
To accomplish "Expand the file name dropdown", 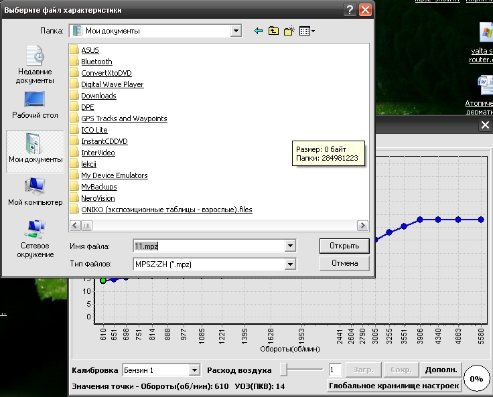I will point(289,246).
